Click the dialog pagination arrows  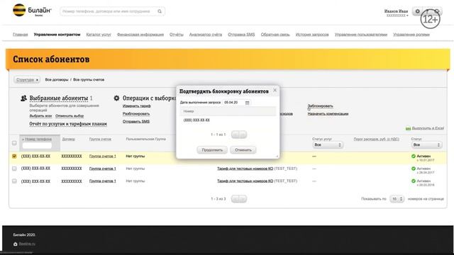[239, 135]
